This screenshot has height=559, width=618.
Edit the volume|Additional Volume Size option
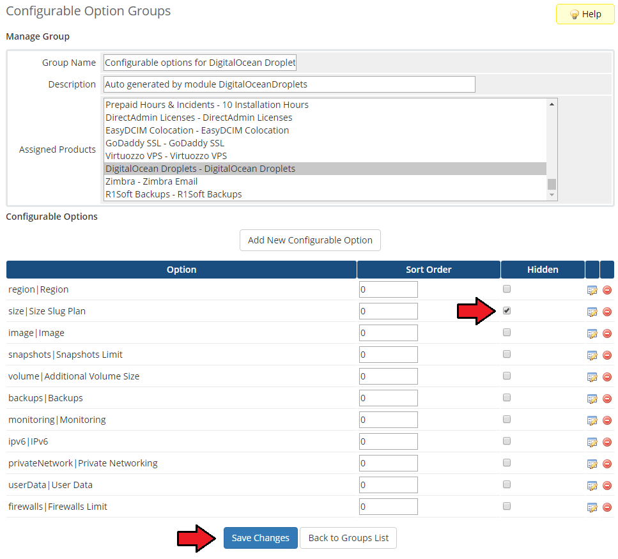(x=592, y=377)
